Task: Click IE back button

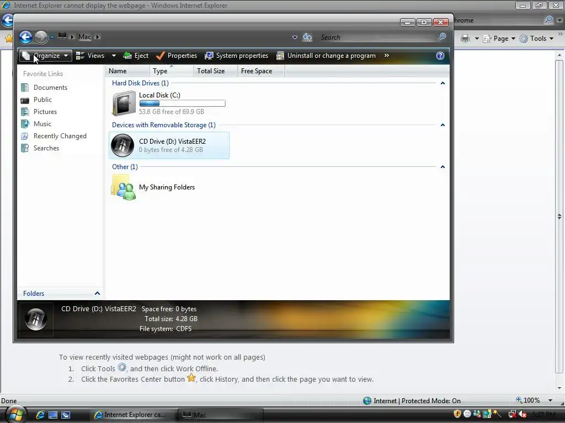Action: (7, 20)
